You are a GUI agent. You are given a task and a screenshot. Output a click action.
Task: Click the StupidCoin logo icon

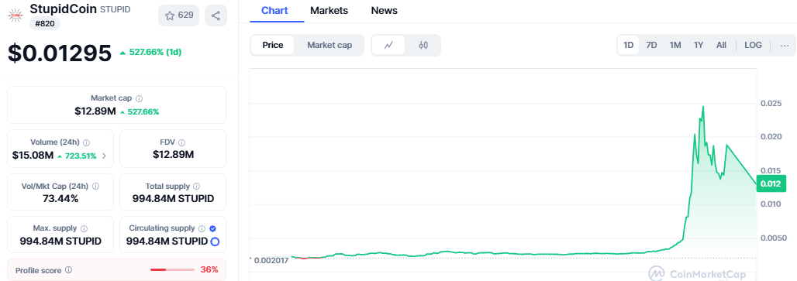16,15
